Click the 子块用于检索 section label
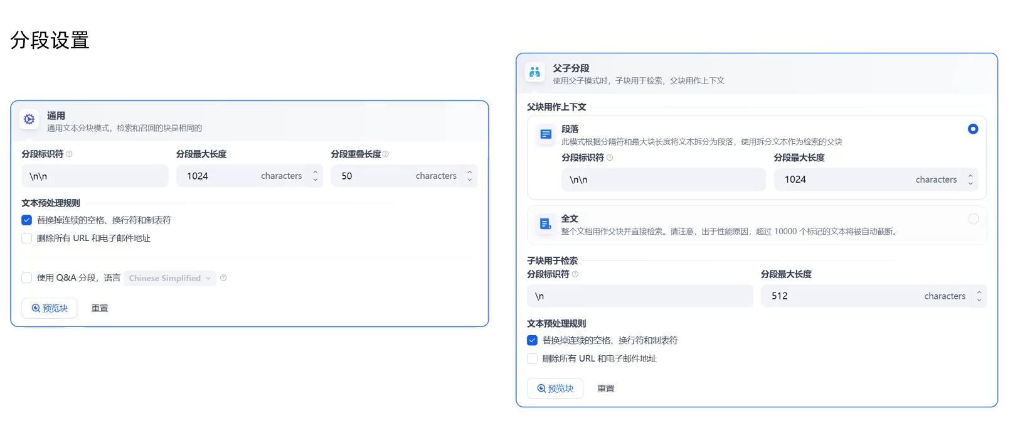Image resolution: width=1020 pixels, height=445 pixels. pos(552,260)
